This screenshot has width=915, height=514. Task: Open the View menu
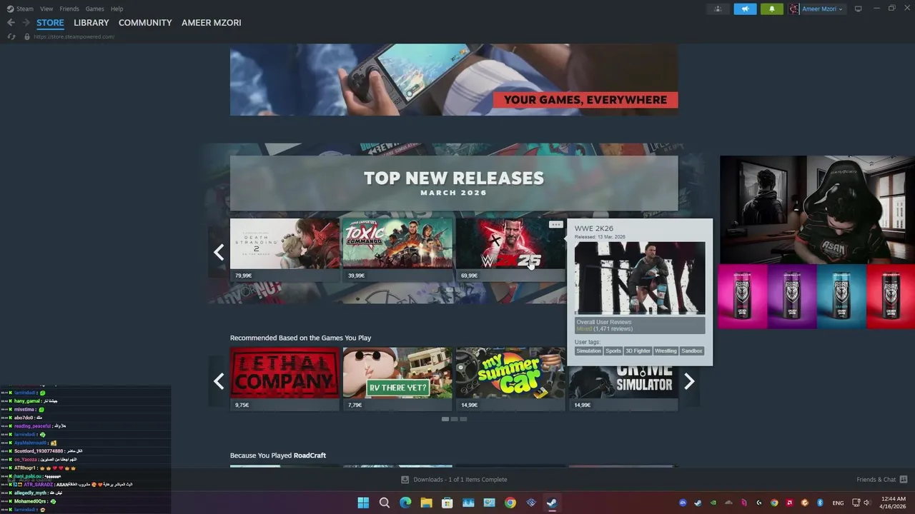46,9
